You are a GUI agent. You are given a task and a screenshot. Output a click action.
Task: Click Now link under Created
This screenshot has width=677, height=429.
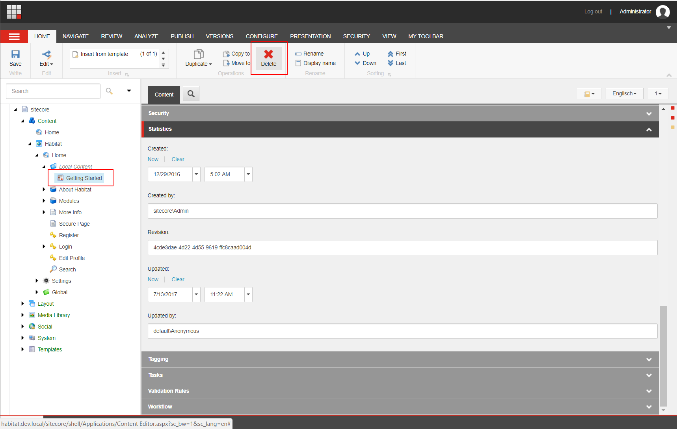pyautogui.click(x=153, y=159)
